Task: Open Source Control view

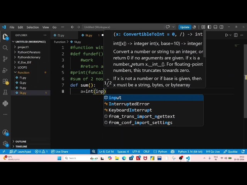Action: tap(5, 59)
